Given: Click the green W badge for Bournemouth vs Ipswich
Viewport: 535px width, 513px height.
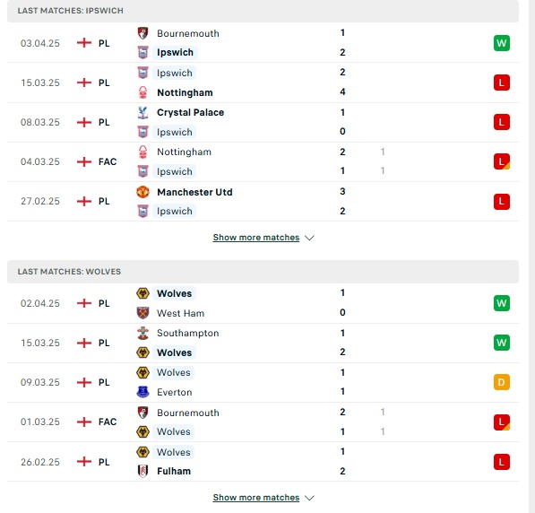Looking at the screenshot, I should pyautogui.click(x=501, y=43).
